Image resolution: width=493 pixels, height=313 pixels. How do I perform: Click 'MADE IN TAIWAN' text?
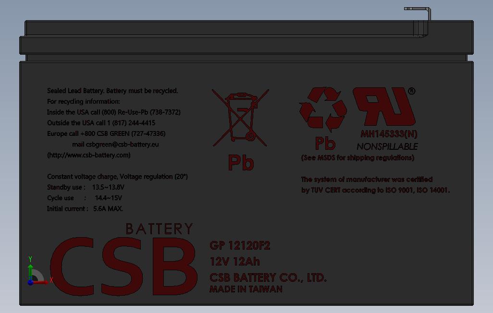pos(246,289)
